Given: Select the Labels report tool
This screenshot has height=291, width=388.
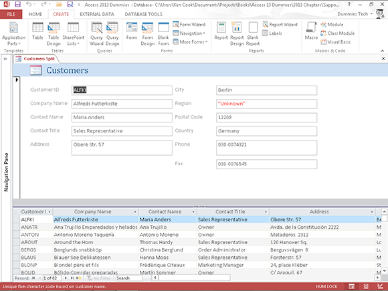Looking at the screenshot, I should pyautogui.click(x=272, y=33).
